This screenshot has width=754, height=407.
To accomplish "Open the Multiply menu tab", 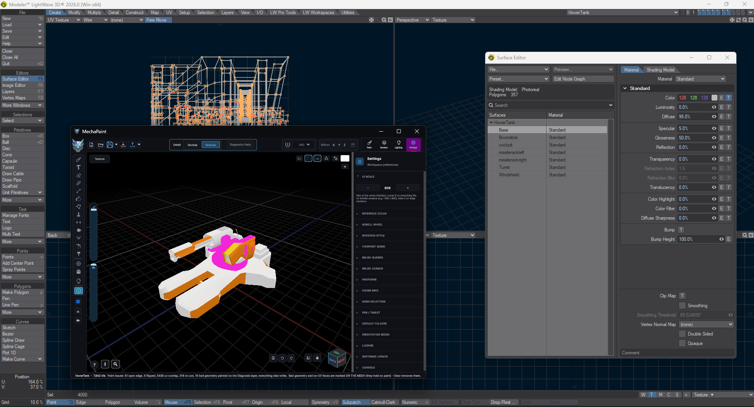I will coord(94,13).
